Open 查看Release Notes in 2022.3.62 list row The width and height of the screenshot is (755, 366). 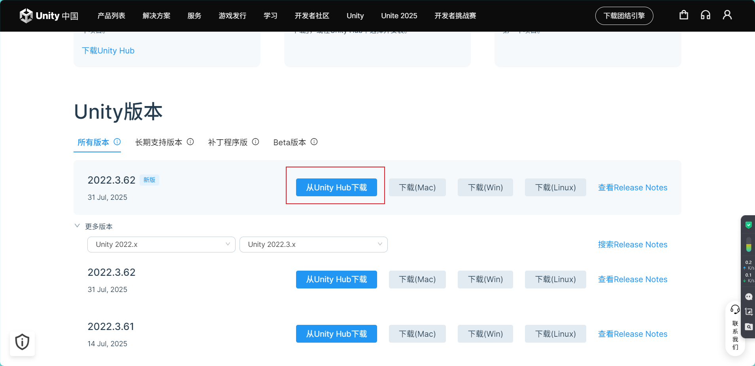click(632, 279)
